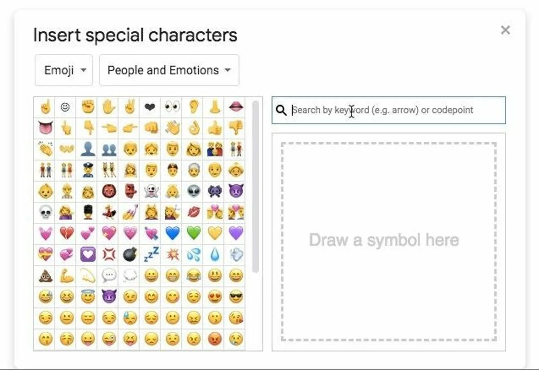Click the emoji grid scrollbar
Image resolution: width=539 pixels, height=370 pixels.
pyautogui.click(x=255, y=186)
